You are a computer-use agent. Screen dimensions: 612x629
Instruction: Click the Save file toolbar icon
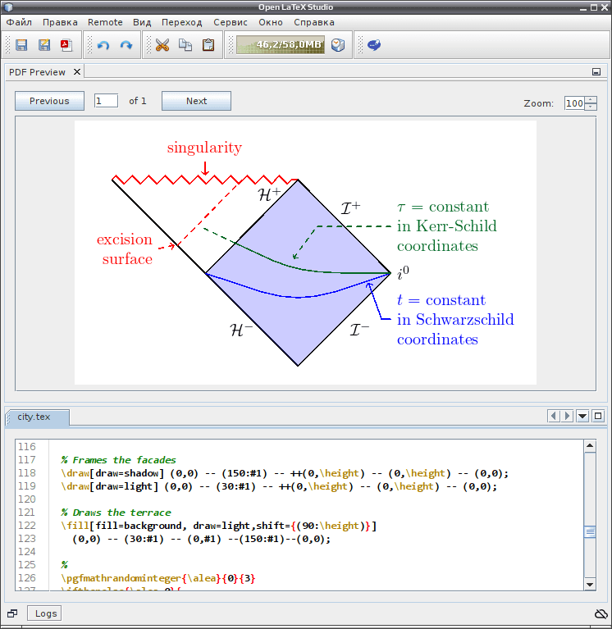pos(21,45)
